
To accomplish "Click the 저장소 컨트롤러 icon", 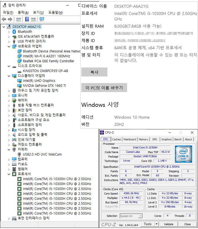I will 14,145.
